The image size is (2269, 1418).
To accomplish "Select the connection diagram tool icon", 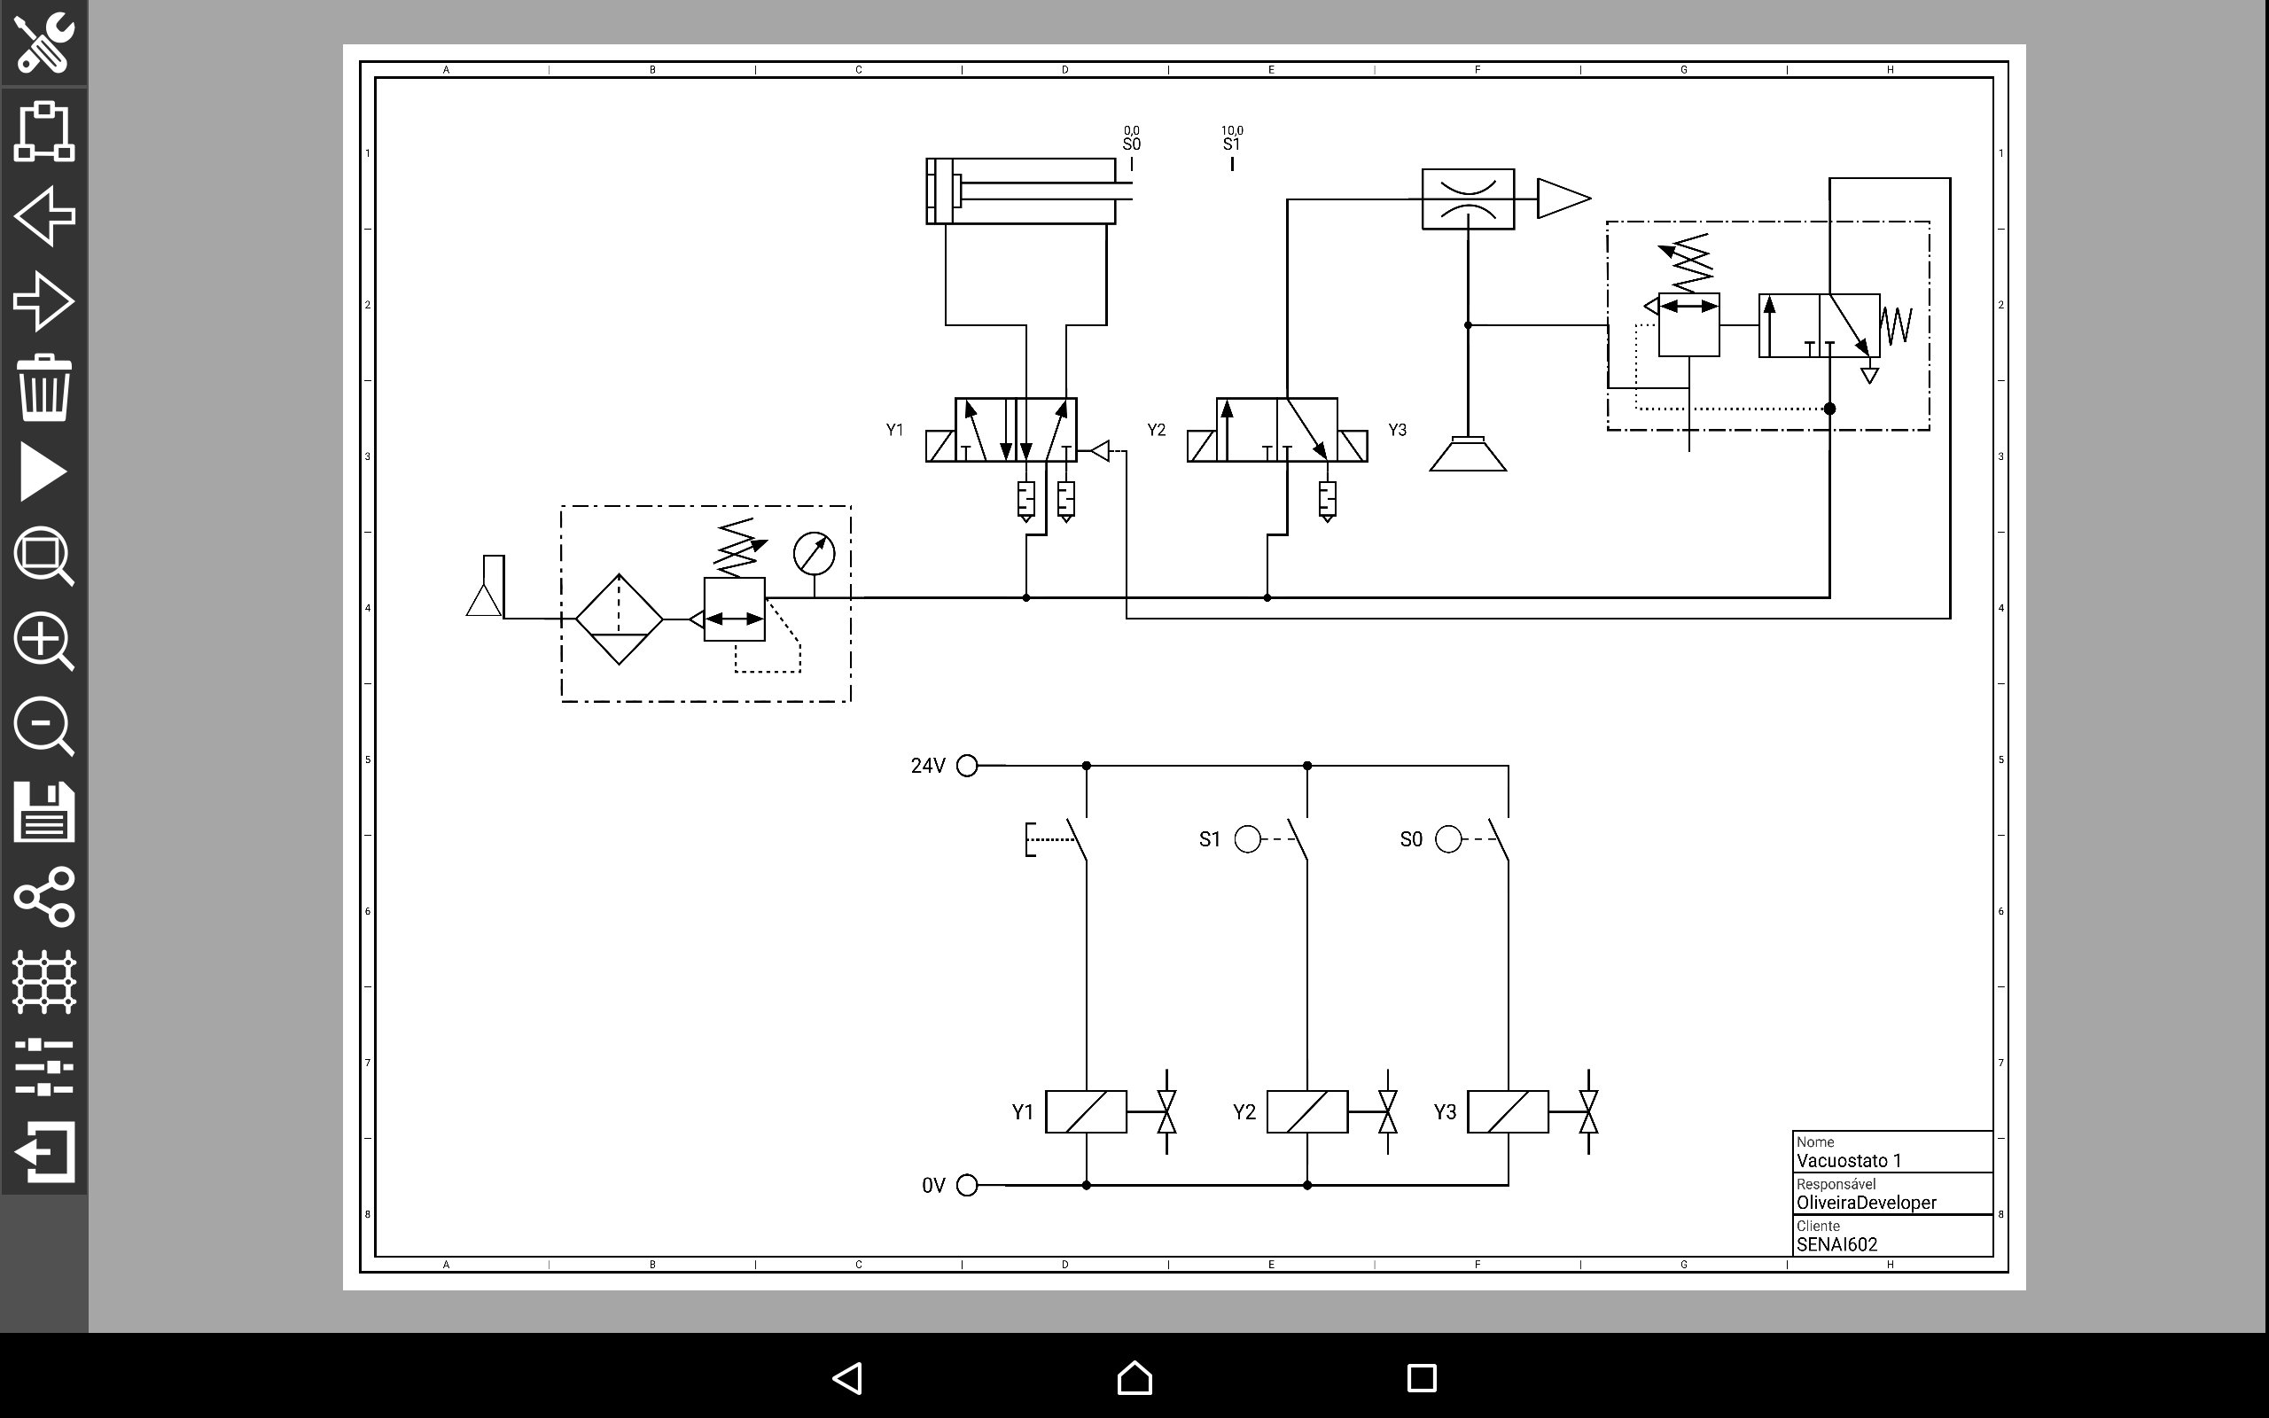I will click(44, 131).
